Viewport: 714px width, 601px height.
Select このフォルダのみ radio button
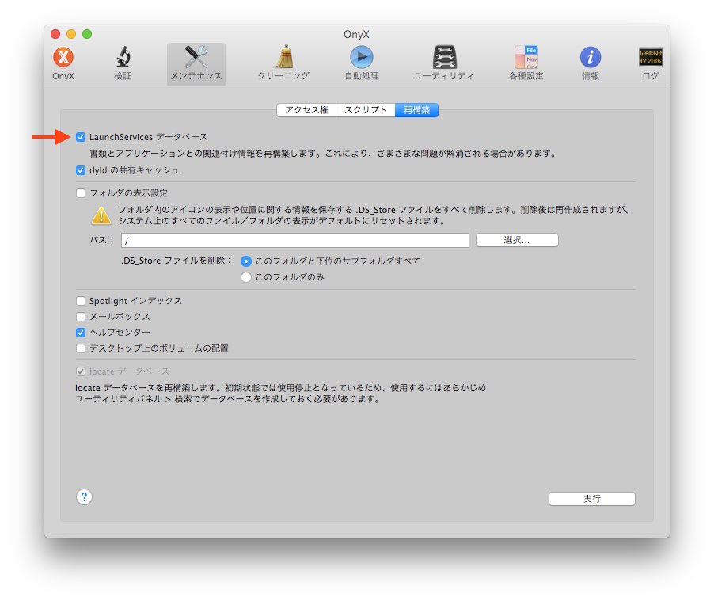(246, 277)
